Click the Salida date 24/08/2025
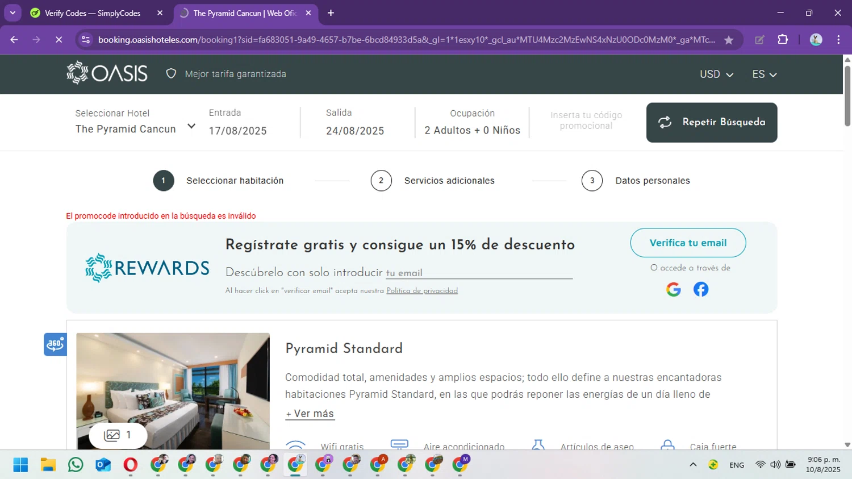The width and height of the screenshot is (852, 479). (x=355, y=131)
